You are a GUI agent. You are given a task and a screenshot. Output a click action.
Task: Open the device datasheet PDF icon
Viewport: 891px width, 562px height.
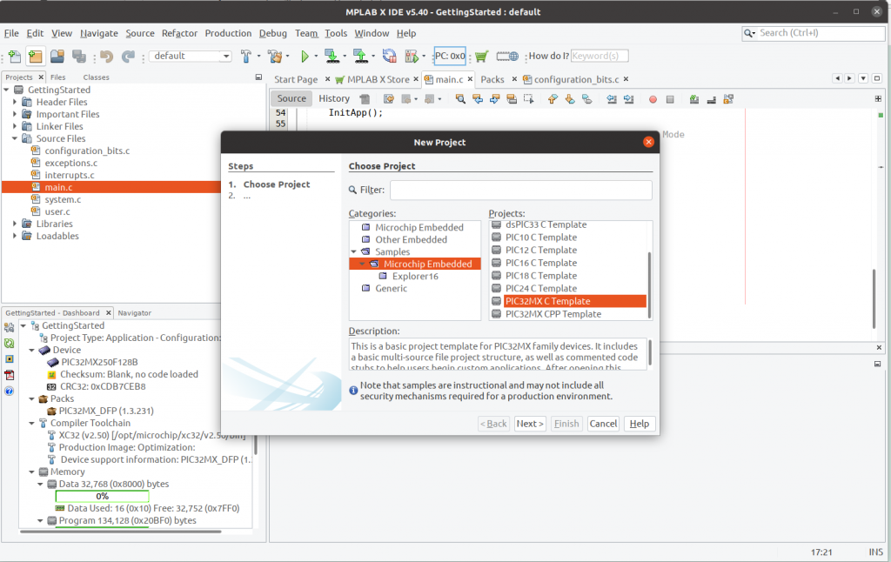tap(9, 375)
